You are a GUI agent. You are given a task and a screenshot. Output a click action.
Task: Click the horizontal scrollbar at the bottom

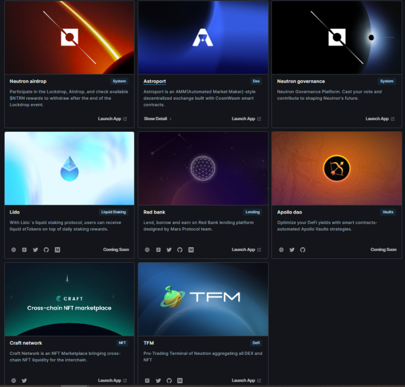74,385
